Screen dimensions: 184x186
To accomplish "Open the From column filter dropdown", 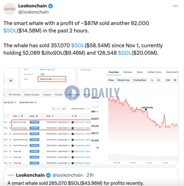I will tap(53, 116).
